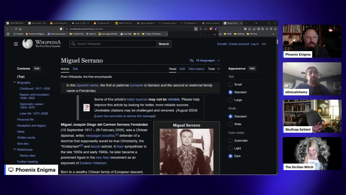The image size is (346, 195).
Task: Click the question mark warning icon in notice box
Action: tap(86, 108)
